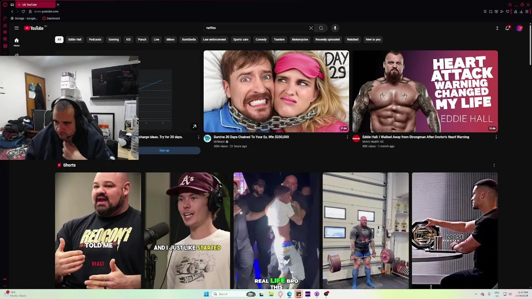Select the Eddie Hall filter chip

click(75, 39)
